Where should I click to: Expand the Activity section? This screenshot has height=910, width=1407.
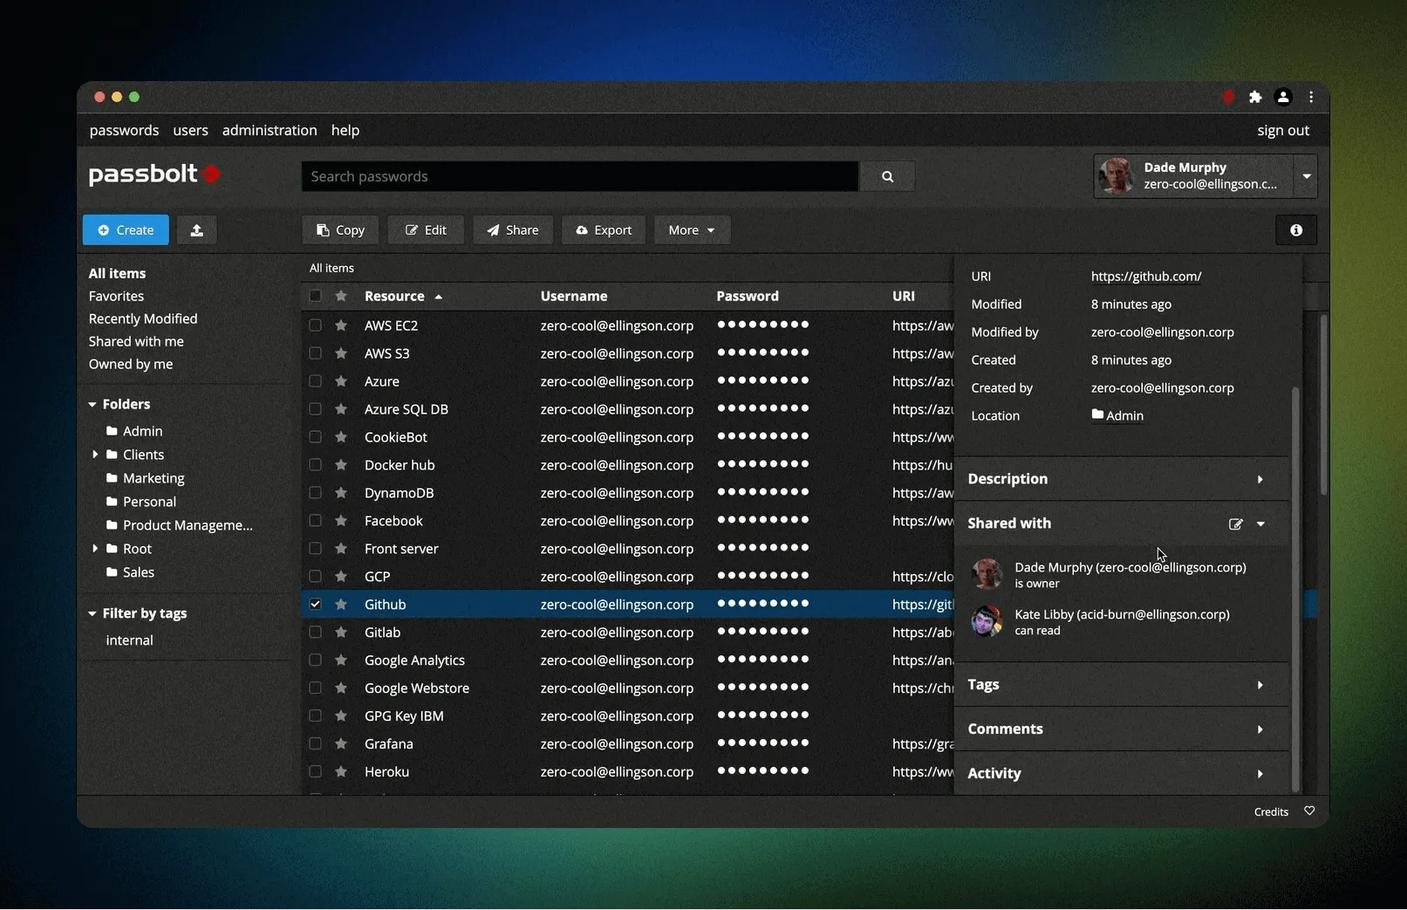pos(1260,775)
